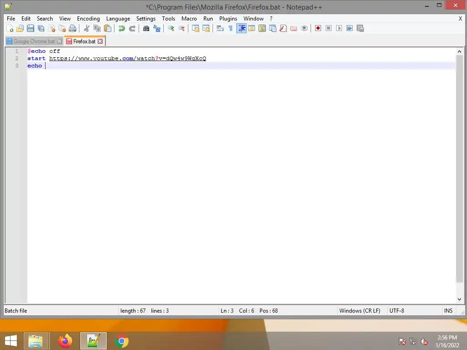Open the Settings menu
Viewport: 467px width, 350px height.
(146, 18)
